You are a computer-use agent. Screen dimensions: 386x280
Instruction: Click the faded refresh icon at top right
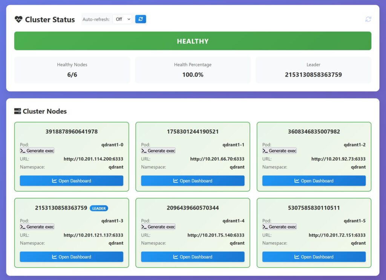368,19
